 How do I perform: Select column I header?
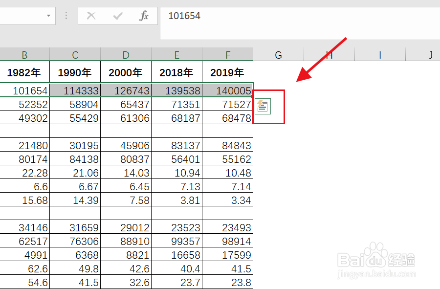coord(380,55)
